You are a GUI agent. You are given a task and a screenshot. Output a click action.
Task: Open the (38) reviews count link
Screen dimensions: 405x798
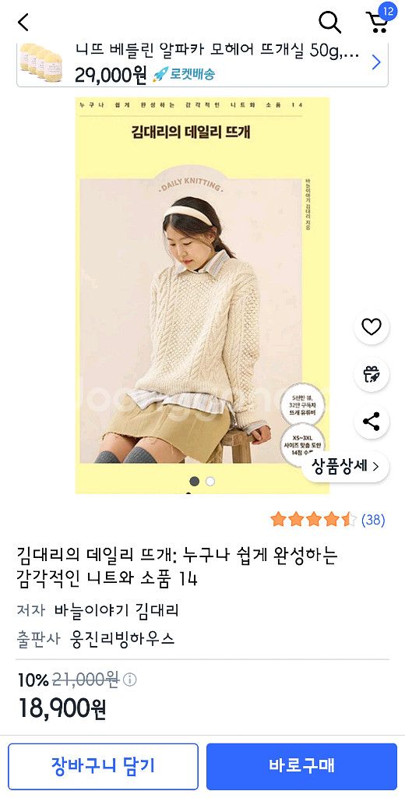[x=373, y=520]
